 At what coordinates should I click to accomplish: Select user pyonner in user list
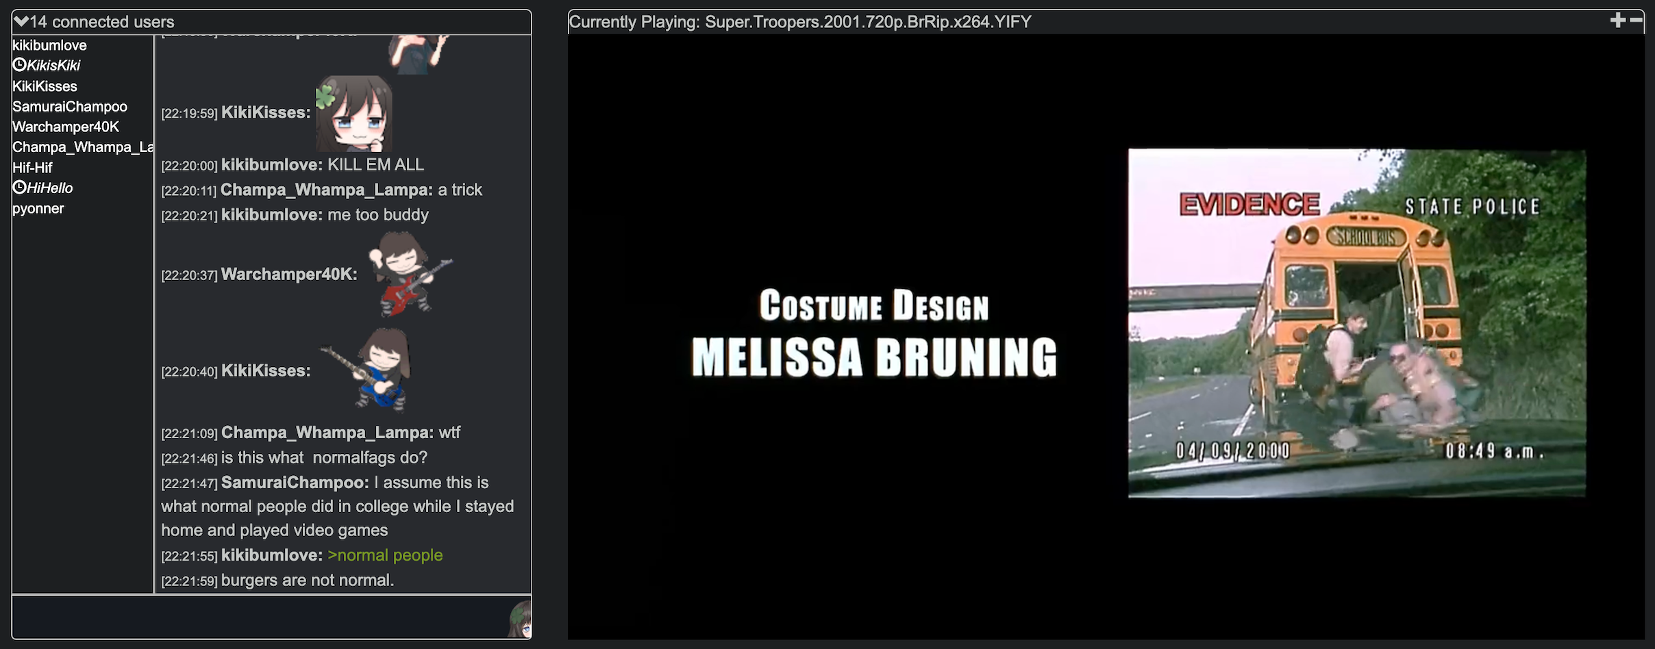coord(38,209)
